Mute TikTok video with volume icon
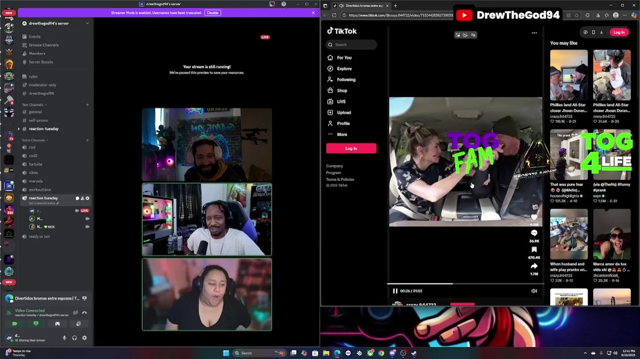This screenshot has height=359, width=640. coord(534,291)
